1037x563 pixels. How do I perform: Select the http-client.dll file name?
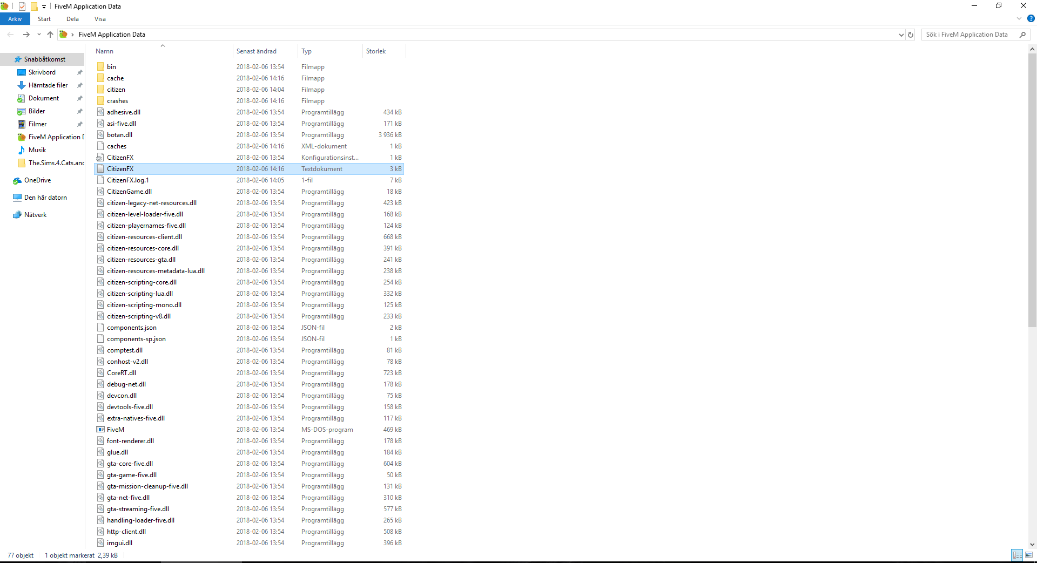coord(126,532)
